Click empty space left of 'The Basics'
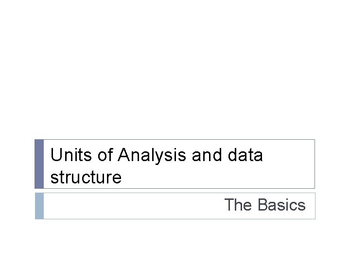350x262 pixels. click(x=131, y=206)
